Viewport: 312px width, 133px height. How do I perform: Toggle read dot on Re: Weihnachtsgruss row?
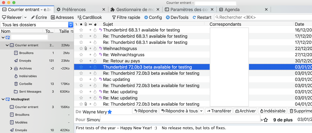click(90, 55)
